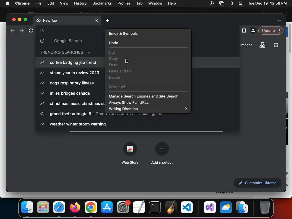Click the Add shortcut plus icon
This screenshot has width=292, height=219.
tap(162, 149)
